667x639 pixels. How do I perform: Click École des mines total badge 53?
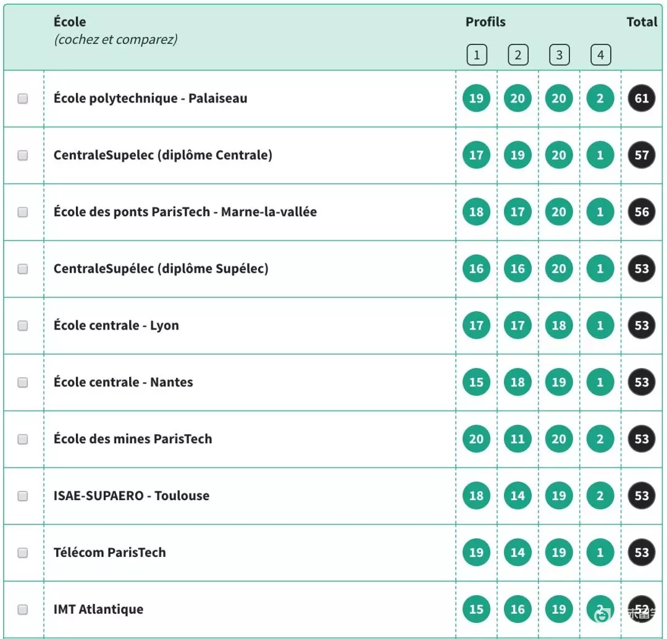pyautogui.click(x=642, y=439)
